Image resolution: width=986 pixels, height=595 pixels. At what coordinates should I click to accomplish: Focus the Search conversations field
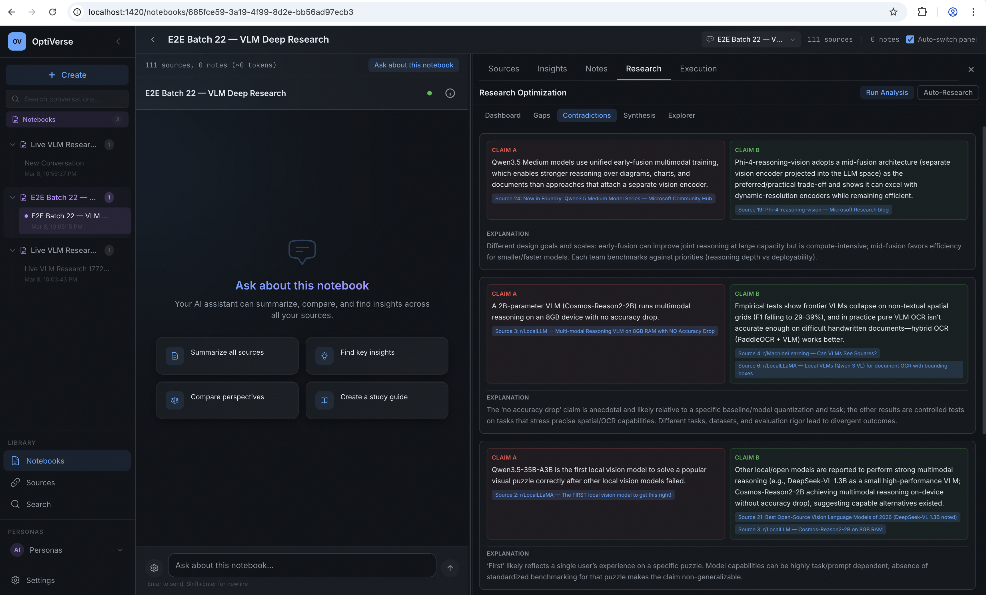click(x=67, y=99)
